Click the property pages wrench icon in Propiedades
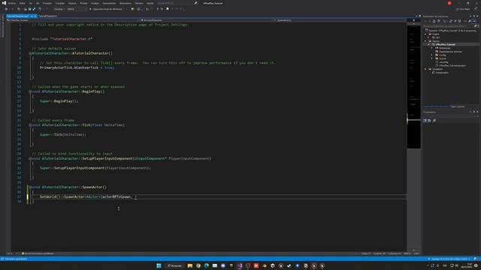The width and height of the screenshot is (481, 270). 434,121
